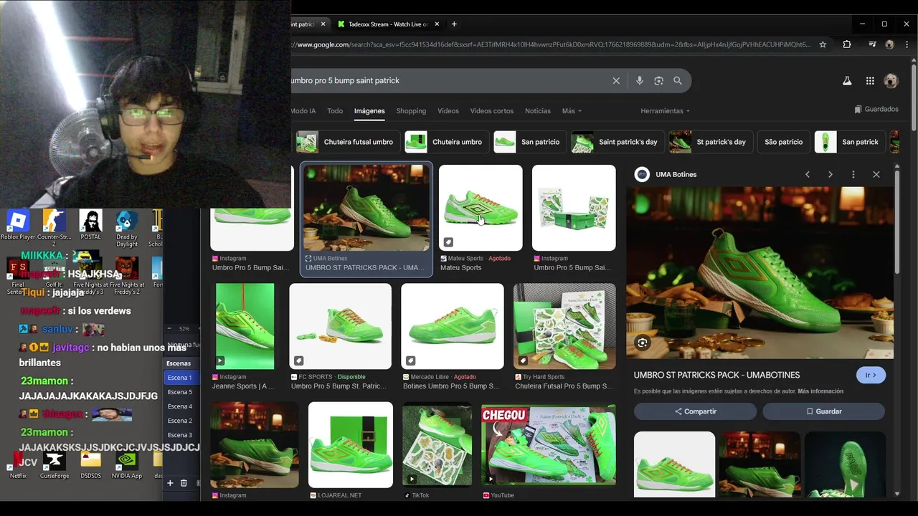Screen dimensions: 918x516
Task: Select Escena 3 in scenes list
Action: [180, 435]
